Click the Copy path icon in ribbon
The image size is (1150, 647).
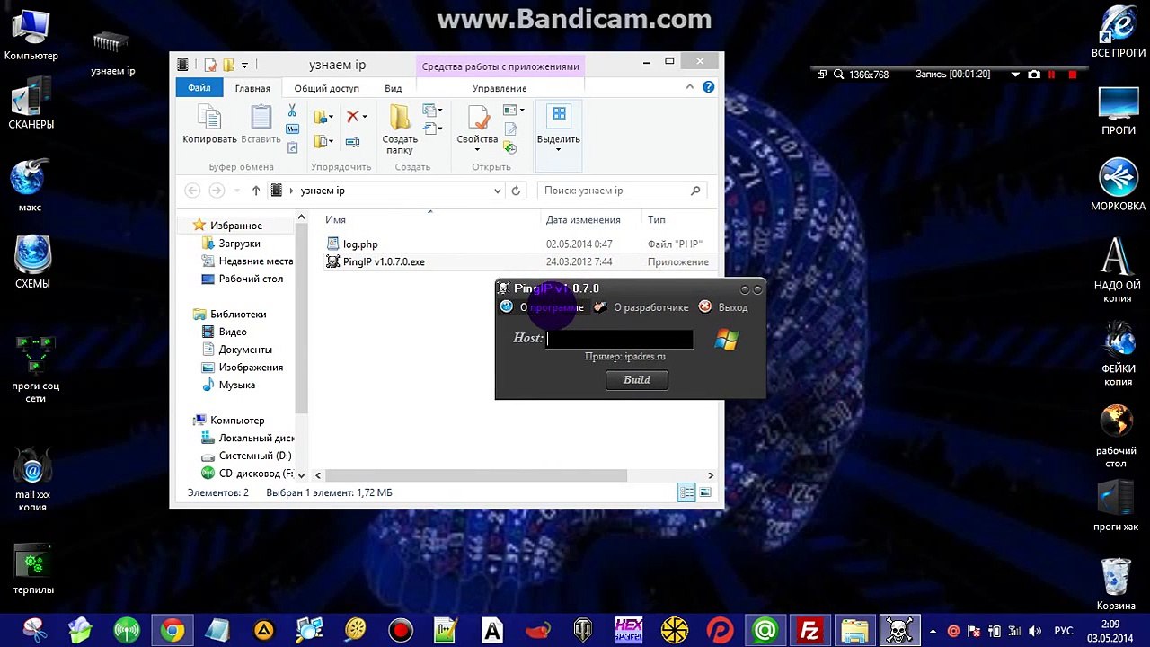(x=292, y=129)
